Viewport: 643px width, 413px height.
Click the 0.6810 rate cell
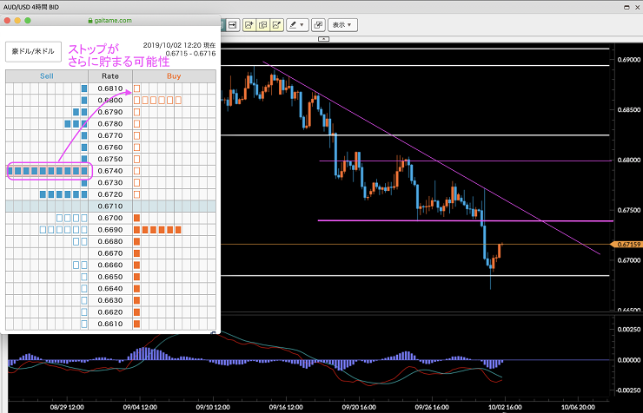[110, 88]
